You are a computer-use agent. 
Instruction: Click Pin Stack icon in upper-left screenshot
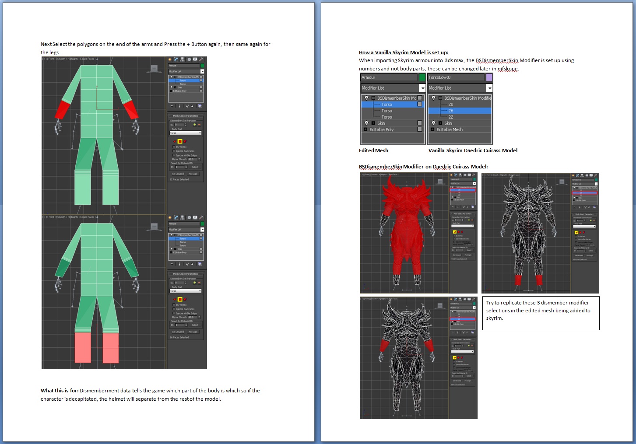click(x=172, y=106)
